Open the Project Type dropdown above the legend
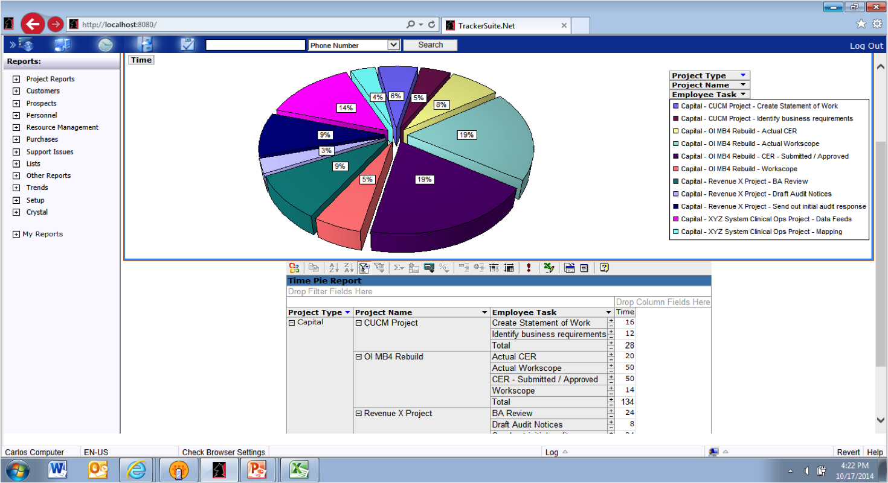The height and width of the screenshot is (483, 888). [x=744, y=75]
